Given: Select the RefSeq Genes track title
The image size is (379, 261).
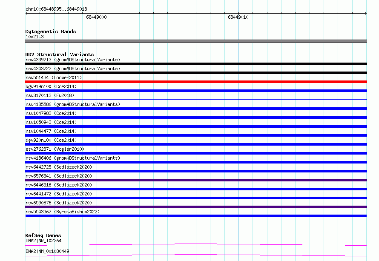Looking at the screenshot, I should pos(43,235).
